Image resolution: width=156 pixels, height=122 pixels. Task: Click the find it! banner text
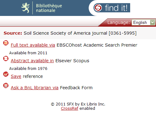click(116, 8)
